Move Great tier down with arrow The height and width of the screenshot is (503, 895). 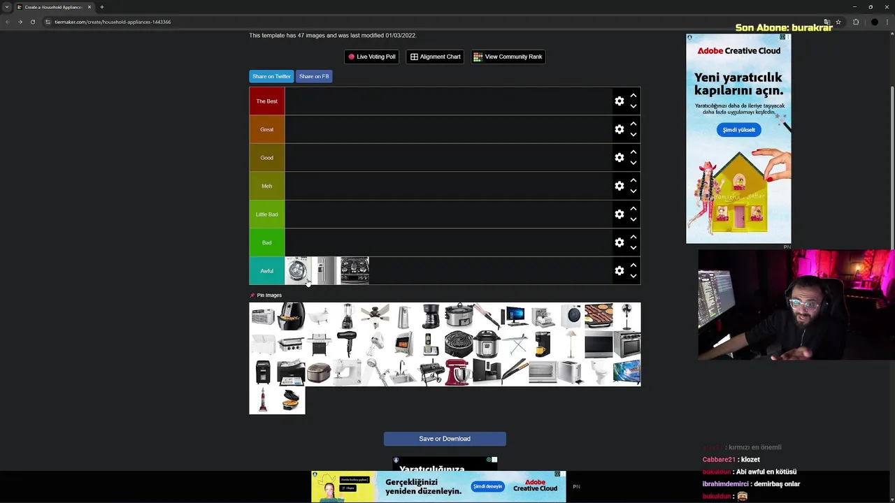633,135
